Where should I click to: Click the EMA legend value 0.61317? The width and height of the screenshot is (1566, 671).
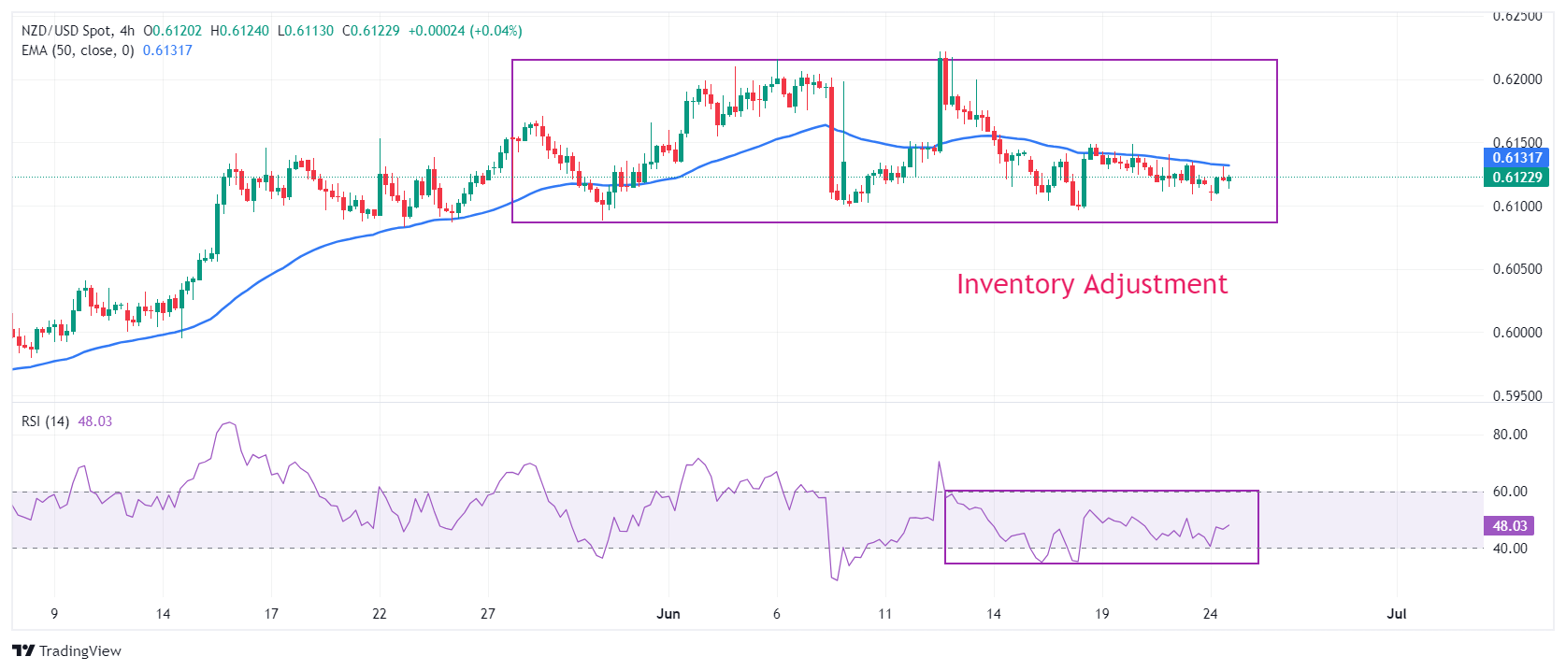click(167, 50)
